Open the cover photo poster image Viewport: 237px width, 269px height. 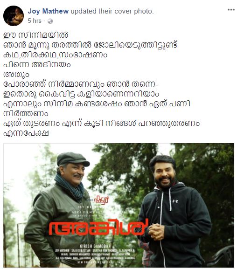coord(118,205)
